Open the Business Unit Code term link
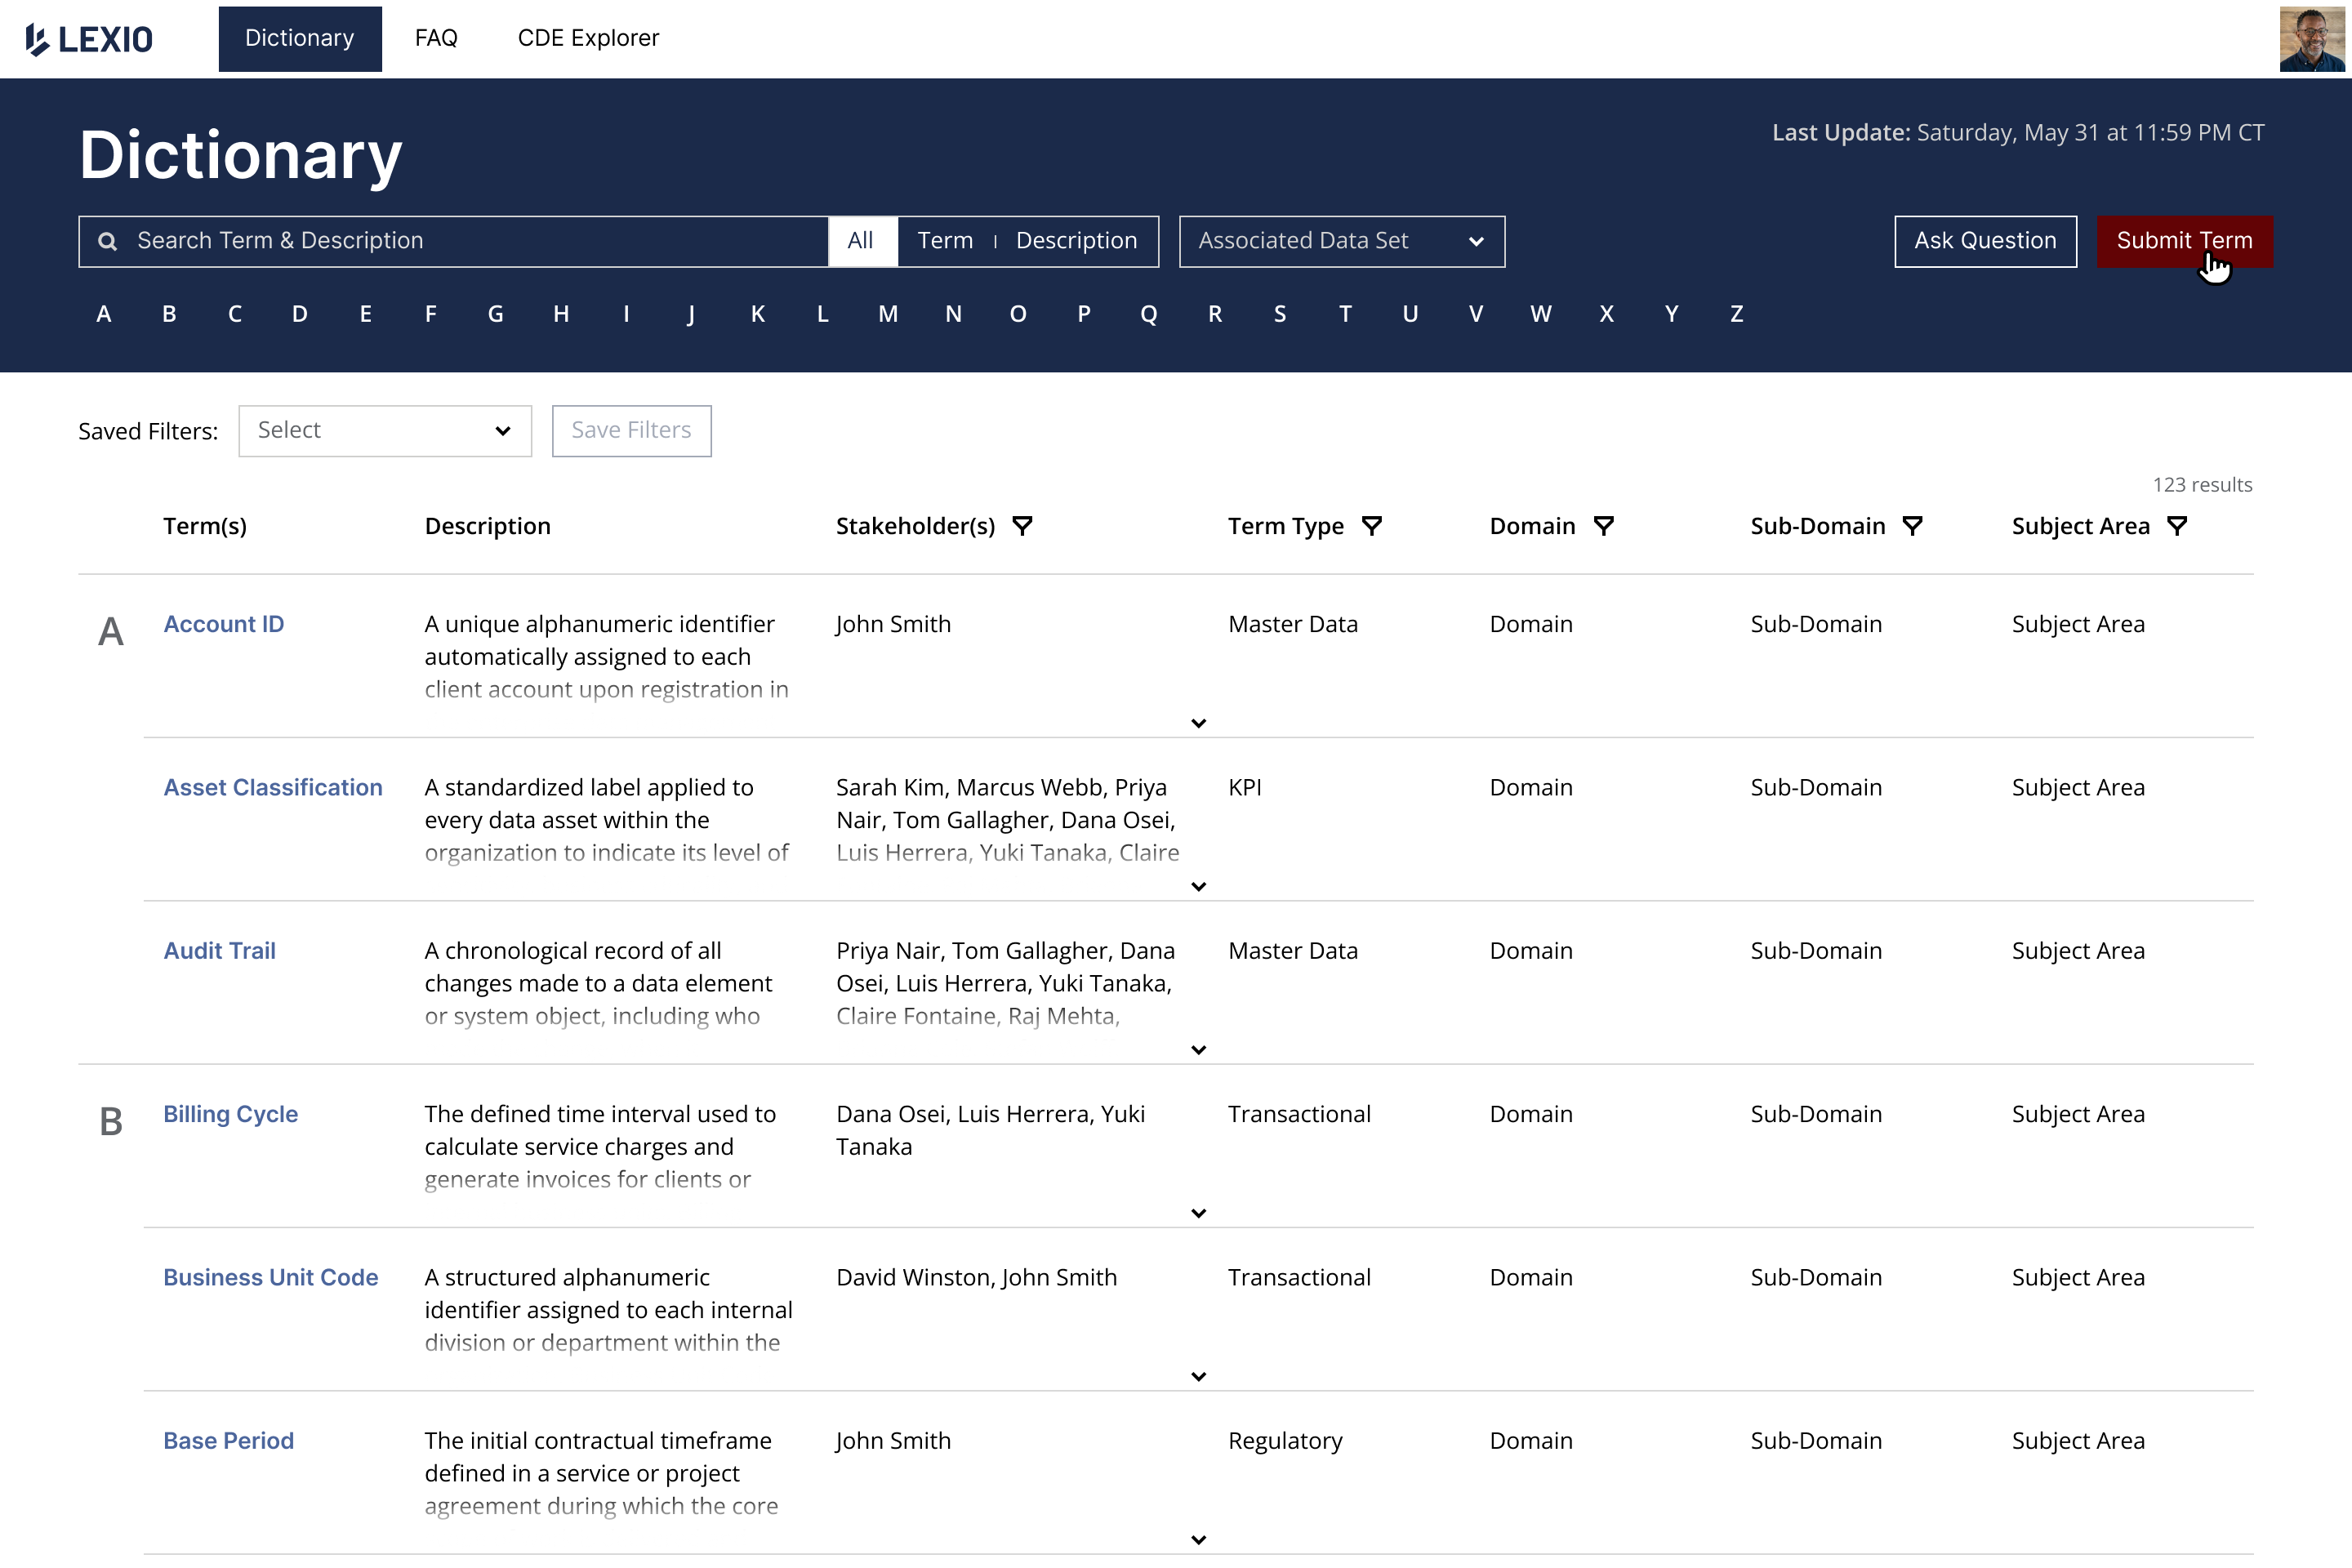The width and height of the screenshot is (2352, 1568). [271, 1277]
